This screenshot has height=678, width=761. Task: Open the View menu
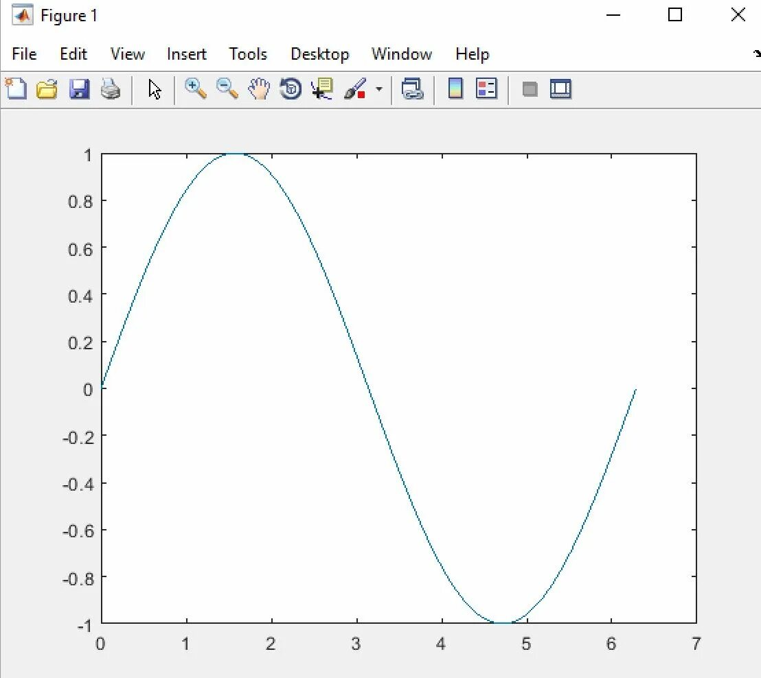point(127,54)
